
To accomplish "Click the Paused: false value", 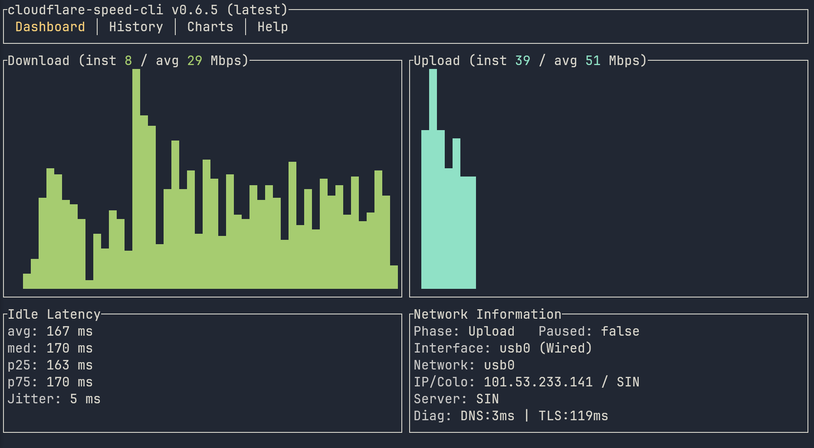I will click(x=589, y=331).
